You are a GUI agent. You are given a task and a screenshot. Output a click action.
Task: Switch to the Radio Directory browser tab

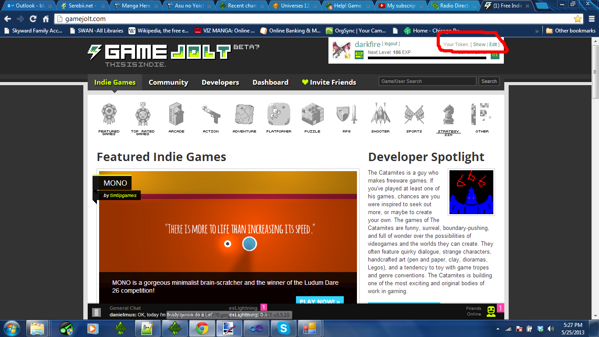coord(454,6)
